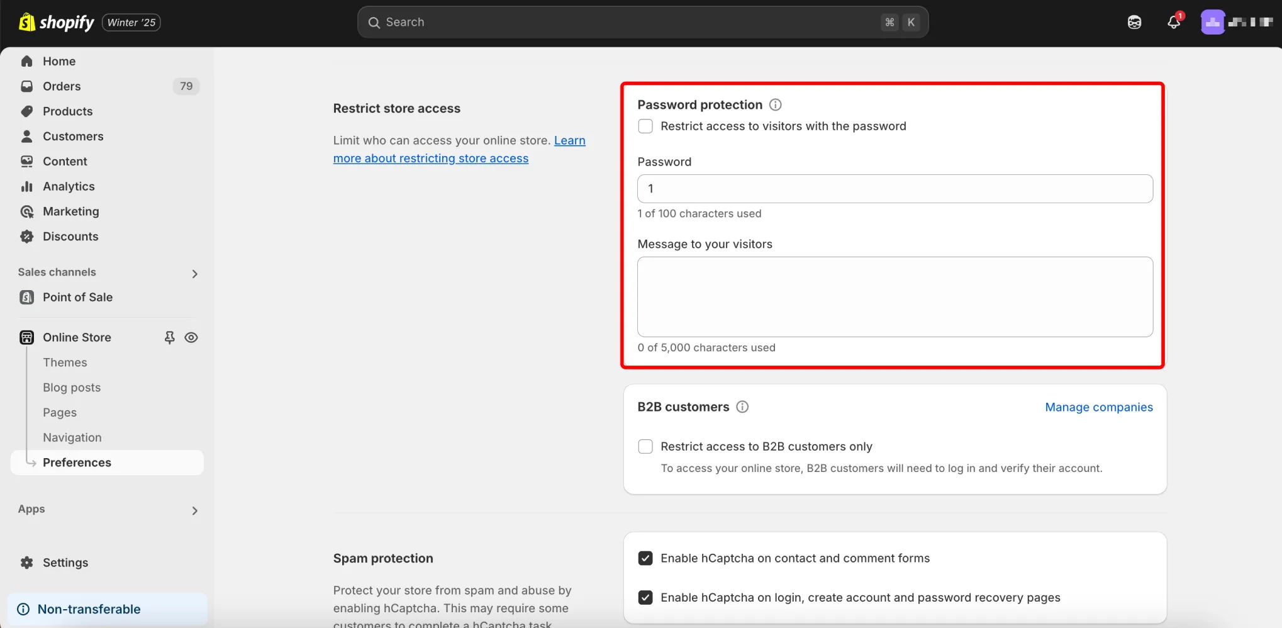The image size is (1282, 628).
Task: Click the Message to your visitors textarea
Action: [x=895, y=297]
